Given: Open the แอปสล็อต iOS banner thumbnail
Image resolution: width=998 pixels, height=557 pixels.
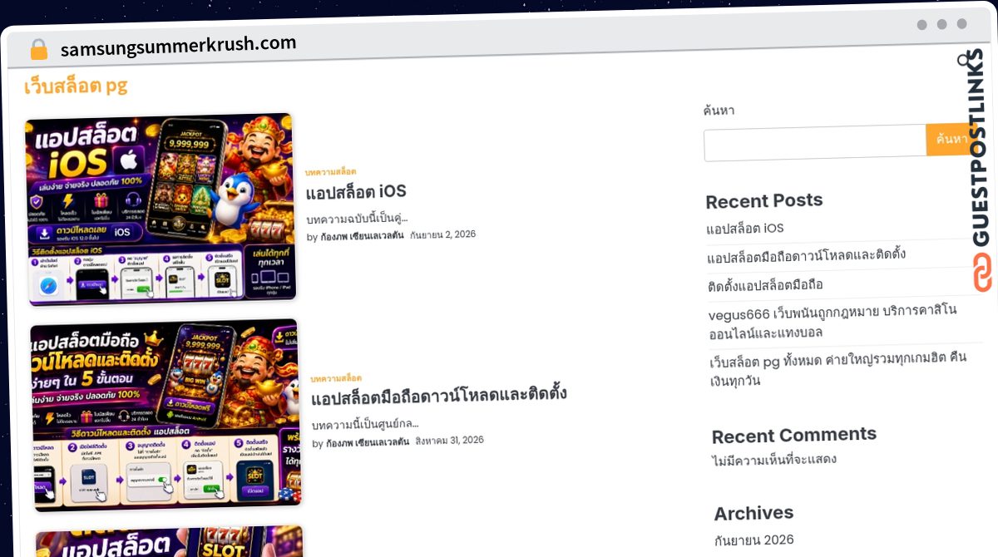Looking at the screenshot, I should 161,209.
